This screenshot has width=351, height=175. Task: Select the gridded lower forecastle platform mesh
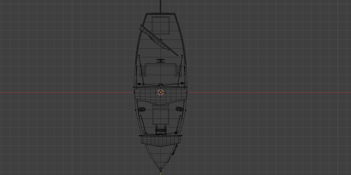click(x=161, y=141)
